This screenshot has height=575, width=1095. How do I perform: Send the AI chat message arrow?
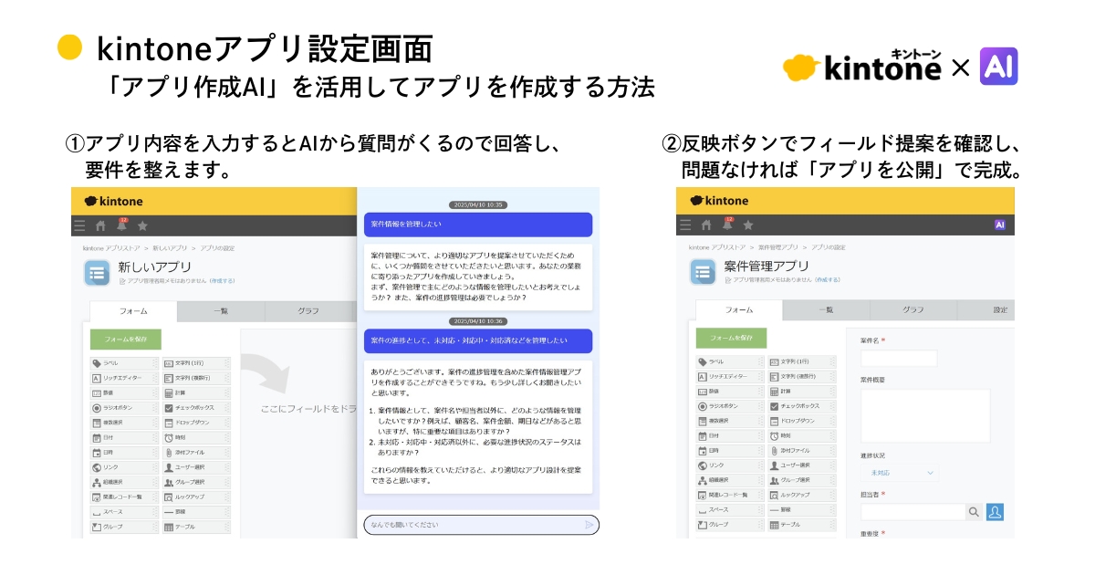coord(589,525)
